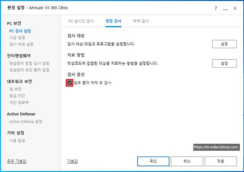Click the 안티랜섬웨어 section heading
Viewport: 244px width, 172px height.
(19, 56)
